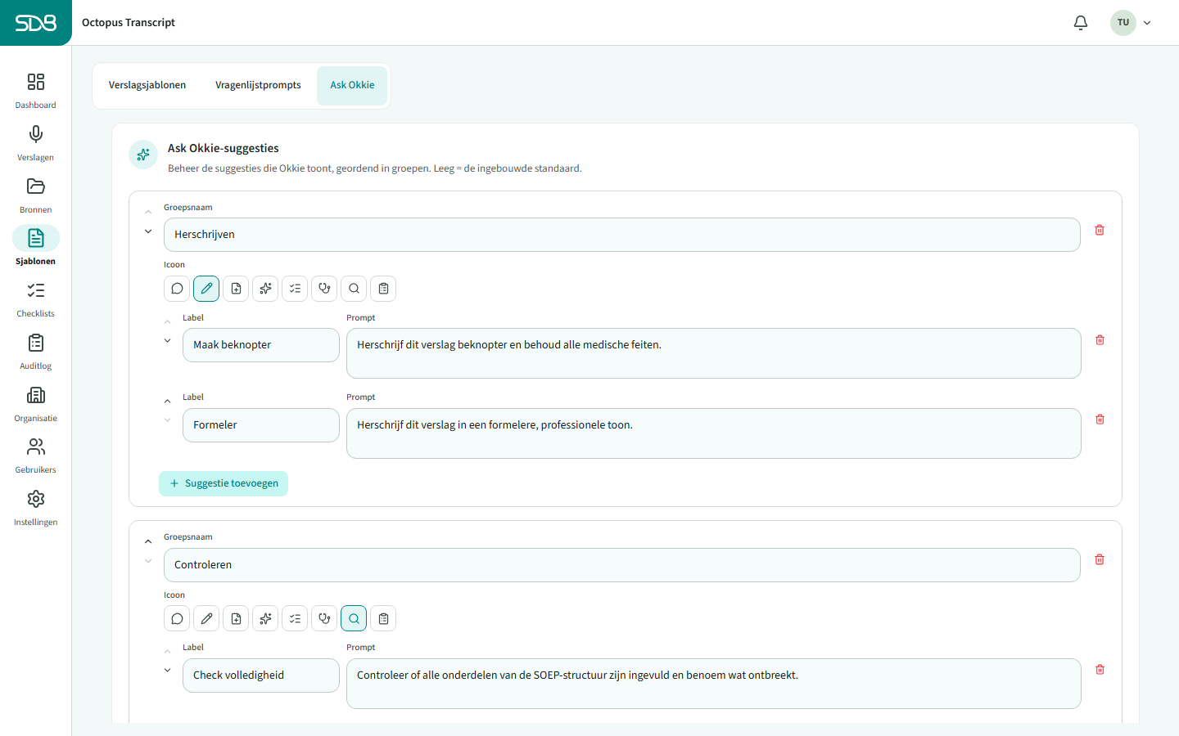1179x736 pixels.
Task: Edit the Maak beknopter label field
Action: [261, 345]
